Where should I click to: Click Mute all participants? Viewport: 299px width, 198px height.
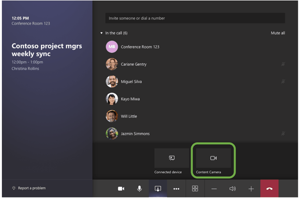278,33
